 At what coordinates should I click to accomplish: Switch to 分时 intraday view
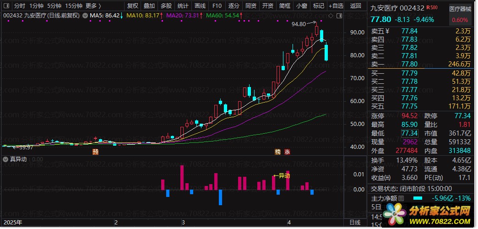click(x=20, y=5)
